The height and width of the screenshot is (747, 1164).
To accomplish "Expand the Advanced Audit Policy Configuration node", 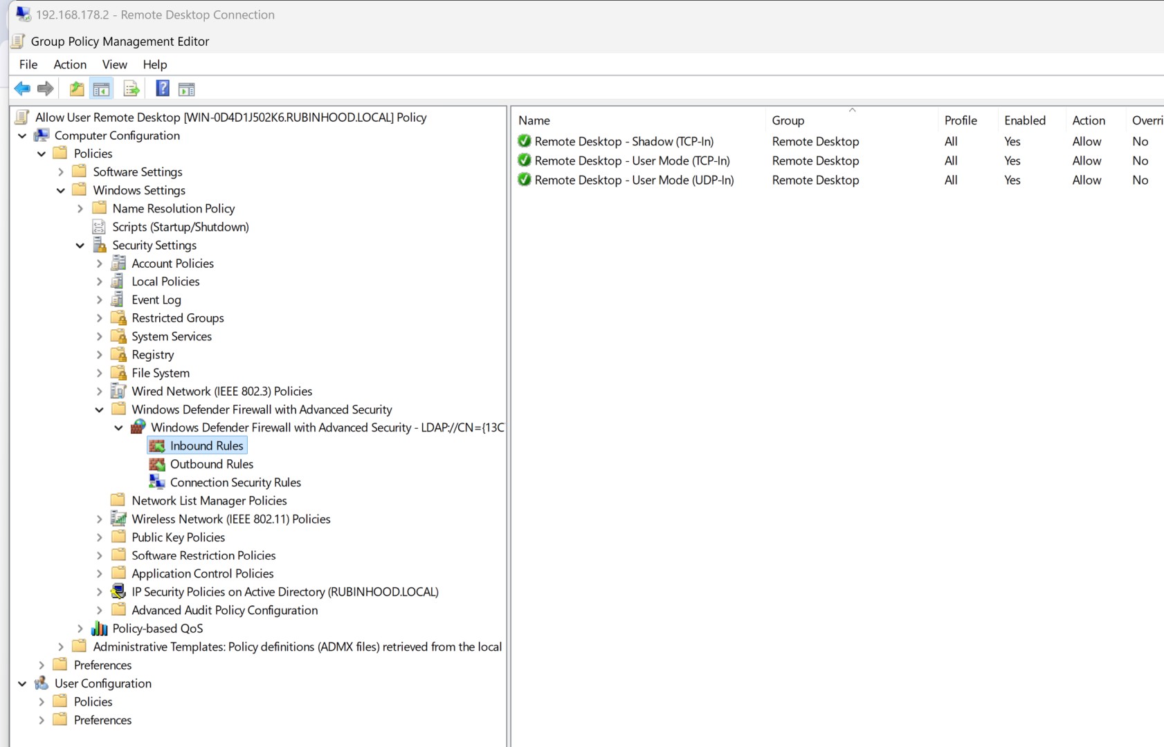I will pyautogui.click(x=100, y=610).
